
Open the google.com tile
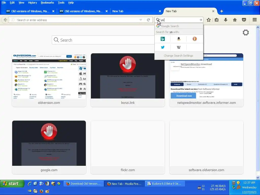49,147
